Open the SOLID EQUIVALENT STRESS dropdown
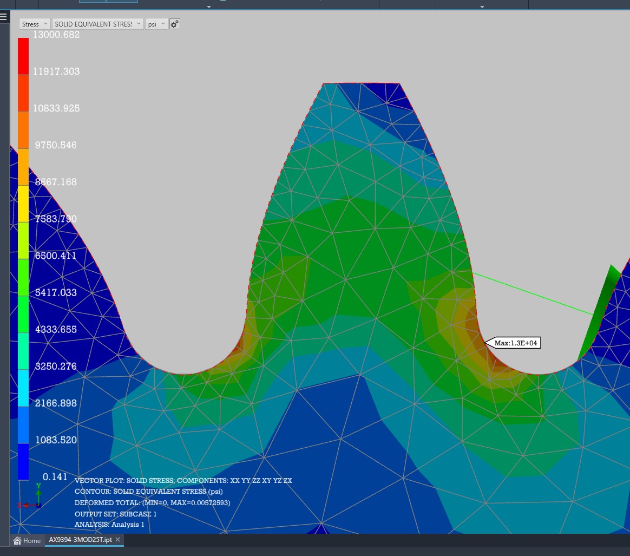This screenshot has width=630, height=556. click(x=97, y=24)
